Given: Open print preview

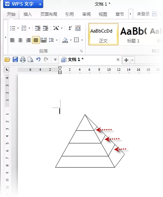Looking at the screenshot, I should click(31, 60).
